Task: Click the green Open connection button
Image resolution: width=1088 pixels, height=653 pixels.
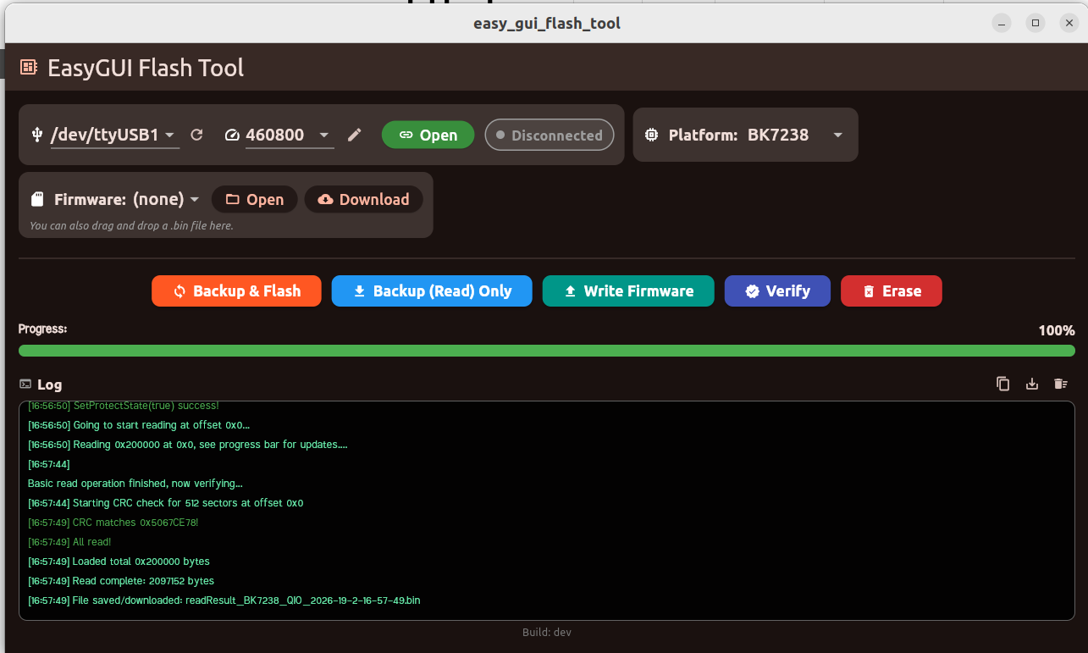Action: (428, 135)
